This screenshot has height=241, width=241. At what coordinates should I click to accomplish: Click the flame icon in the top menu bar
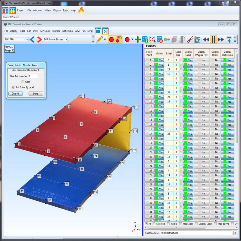coord(81,11)
